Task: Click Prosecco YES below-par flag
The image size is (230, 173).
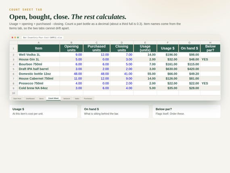Action: click(210, 83)
